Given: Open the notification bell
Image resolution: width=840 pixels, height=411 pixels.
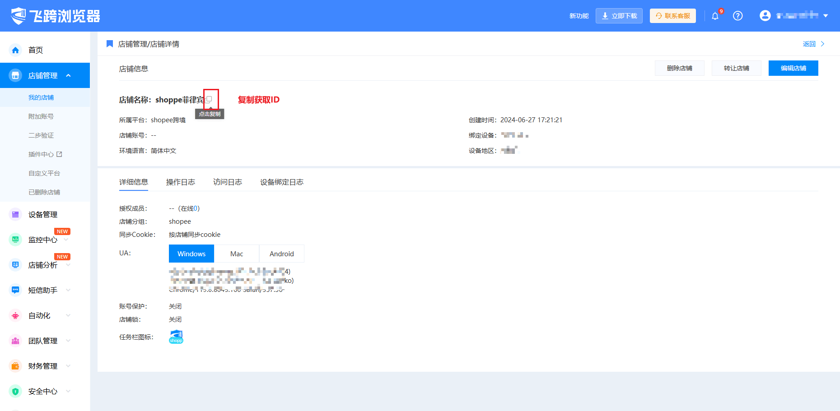Looking at the screenshot, I should tap(715, 16).
